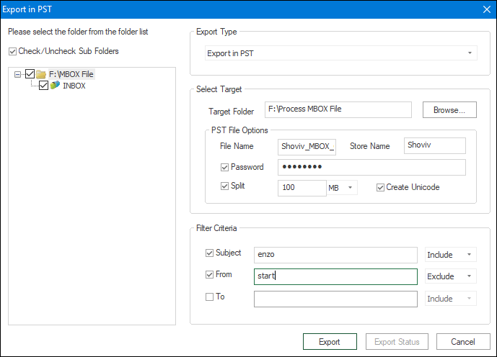Collapse the F:\MBOX File tree node
This screenshot has width=497, height=357.
click(x=18, y=74)
